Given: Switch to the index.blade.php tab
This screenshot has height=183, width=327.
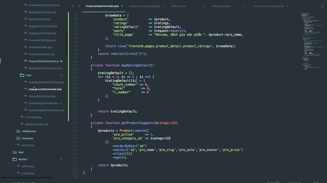Looking at the screenshot, I should point(221,6).
